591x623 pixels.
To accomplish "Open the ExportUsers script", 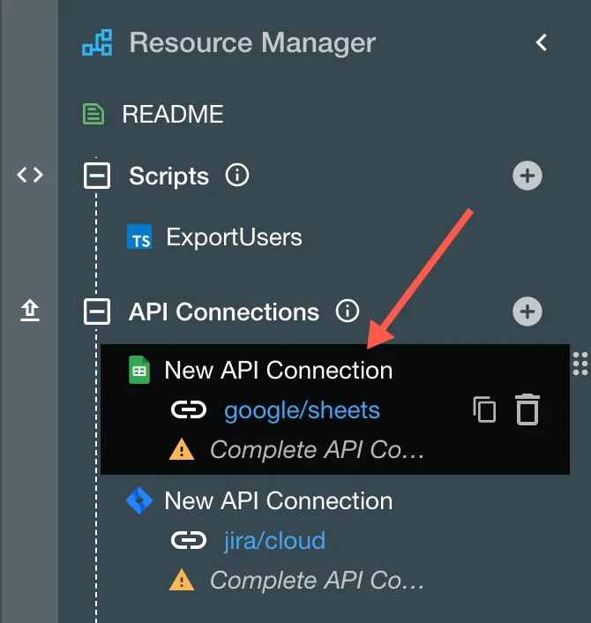I will coord(234,237).
